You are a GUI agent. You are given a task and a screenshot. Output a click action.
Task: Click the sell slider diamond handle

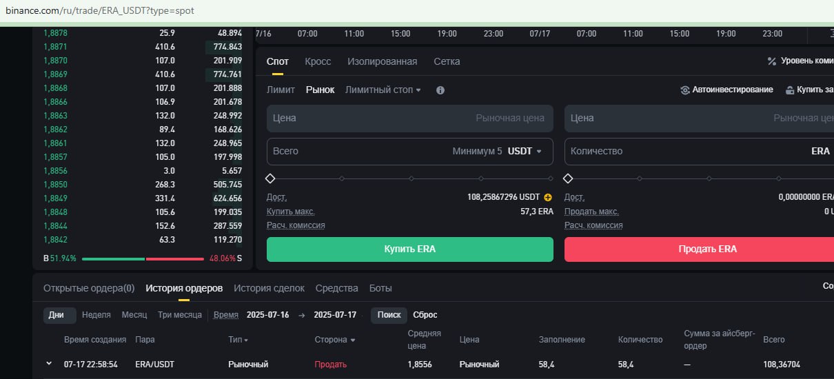click(569, 178)
